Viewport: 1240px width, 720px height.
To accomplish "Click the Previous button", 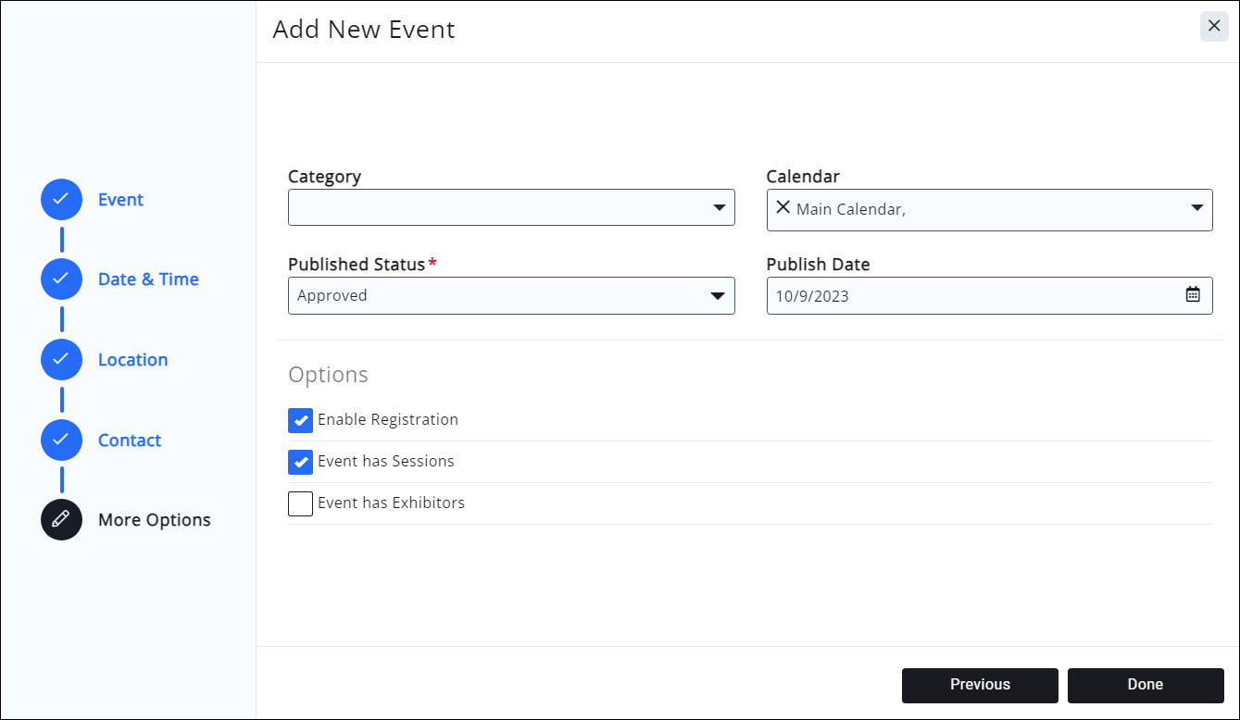I will pos(979,685).
